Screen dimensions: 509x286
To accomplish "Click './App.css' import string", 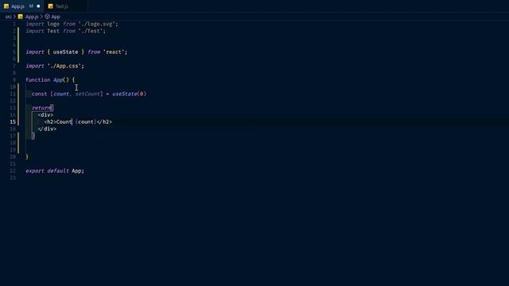I will (x=64, y=66).
